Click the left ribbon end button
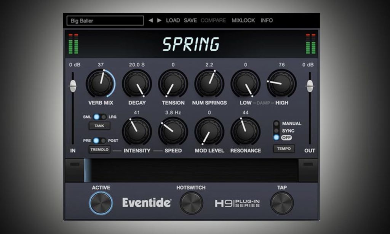 click(75, 170)
